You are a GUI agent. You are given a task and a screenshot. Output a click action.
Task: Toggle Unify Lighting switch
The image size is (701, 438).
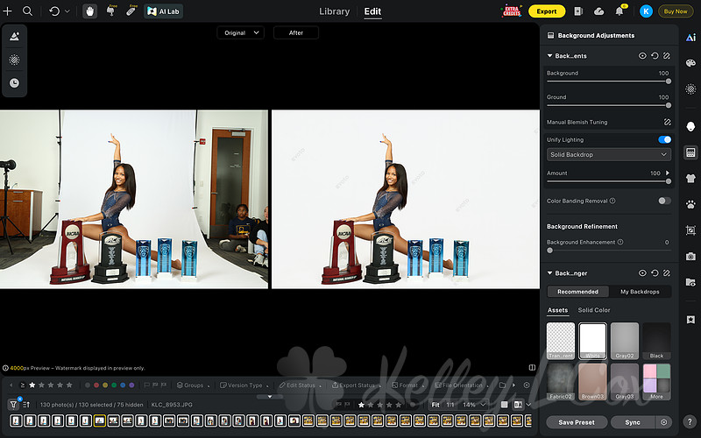coord(664,139)
